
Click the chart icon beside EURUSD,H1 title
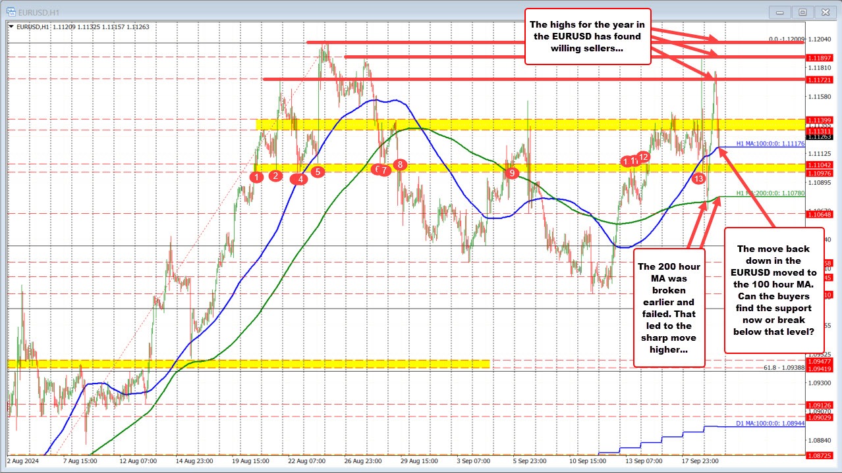12,11
